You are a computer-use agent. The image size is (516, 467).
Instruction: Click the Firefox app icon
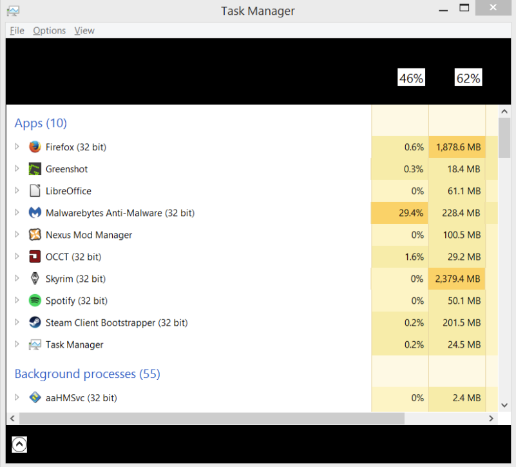coord(35,147)
